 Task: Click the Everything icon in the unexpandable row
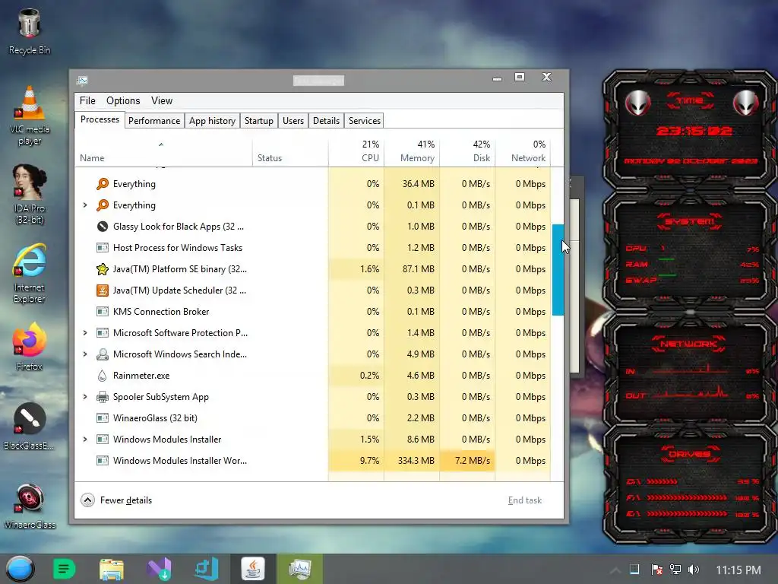click(103, 184)
